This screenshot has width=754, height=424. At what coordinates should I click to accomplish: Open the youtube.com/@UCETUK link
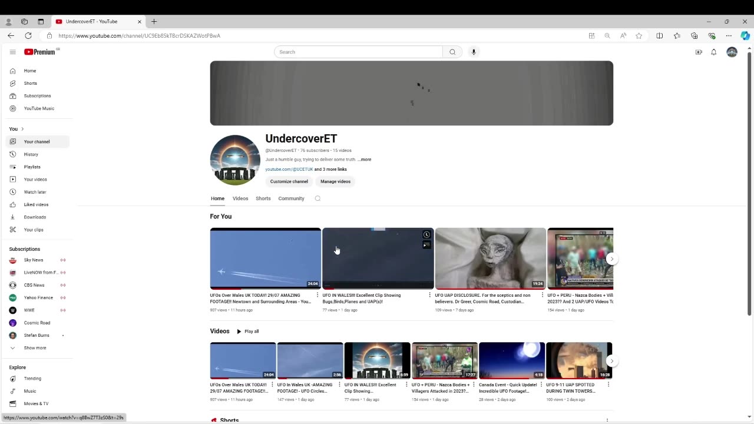pos(289,169)
